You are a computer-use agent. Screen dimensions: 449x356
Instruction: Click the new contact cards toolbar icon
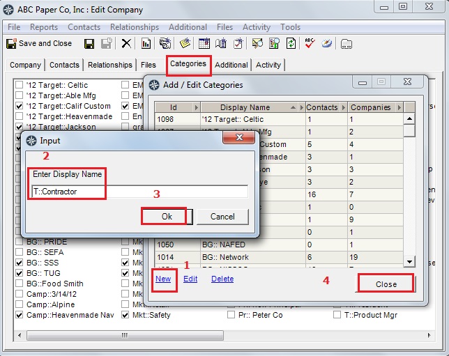pyautogui.click(x=165, y=44)
